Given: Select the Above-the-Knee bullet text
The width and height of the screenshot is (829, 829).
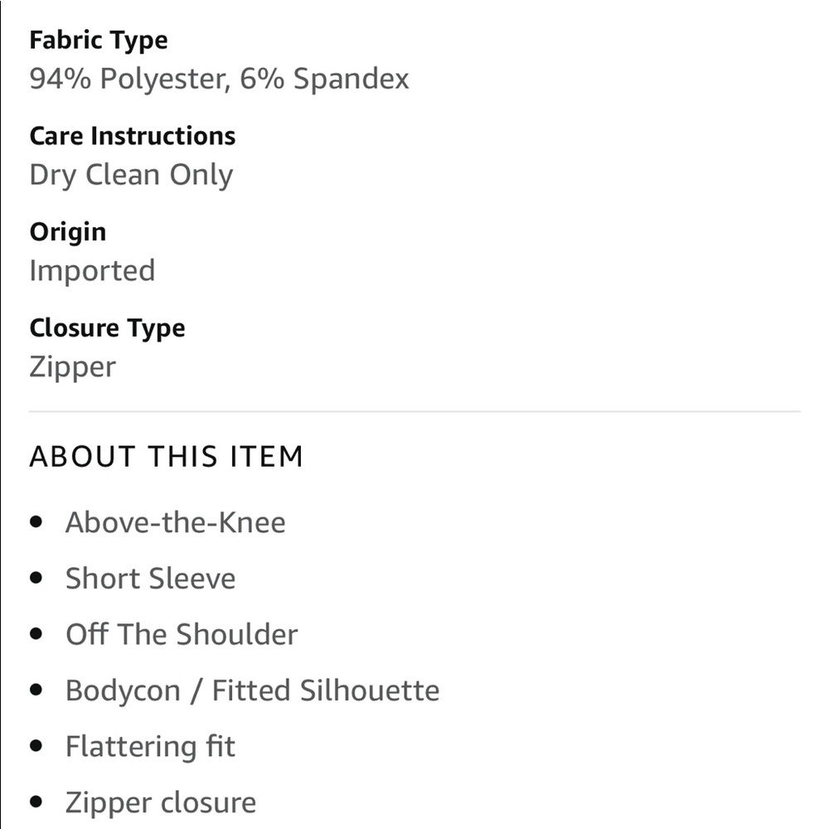Looking at the screenshot, I should click(x=175, y=523).
